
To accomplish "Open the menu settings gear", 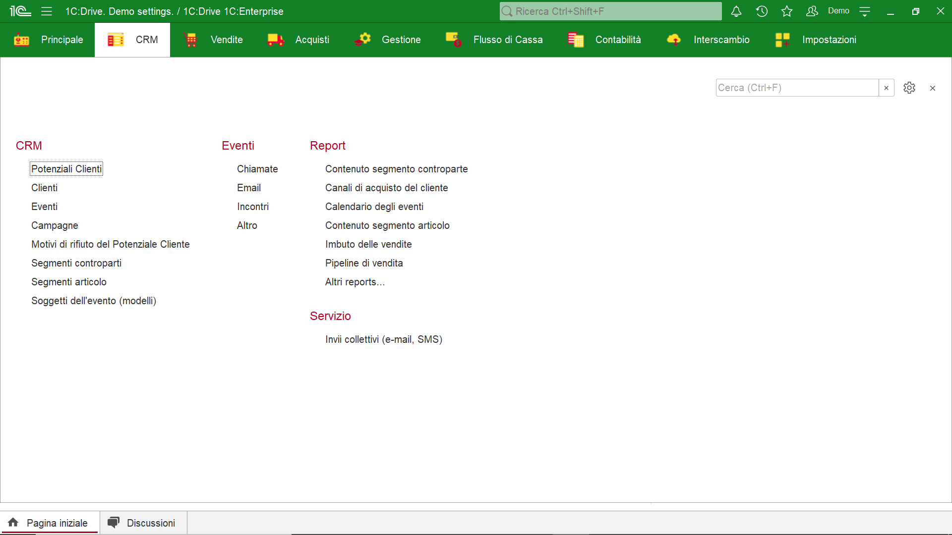I will tap(909, 88).
